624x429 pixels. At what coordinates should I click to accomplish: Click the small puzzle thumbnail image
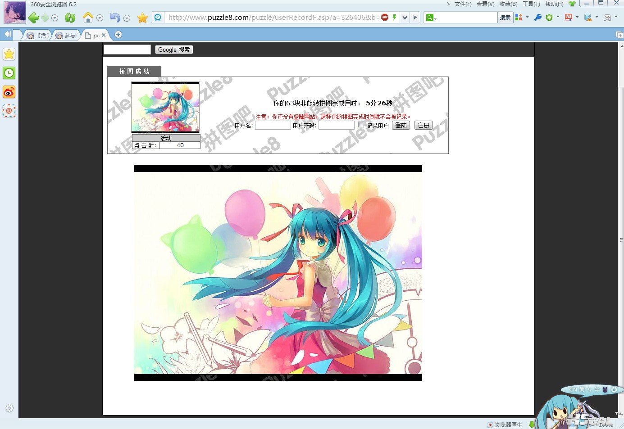coord(165,107)
